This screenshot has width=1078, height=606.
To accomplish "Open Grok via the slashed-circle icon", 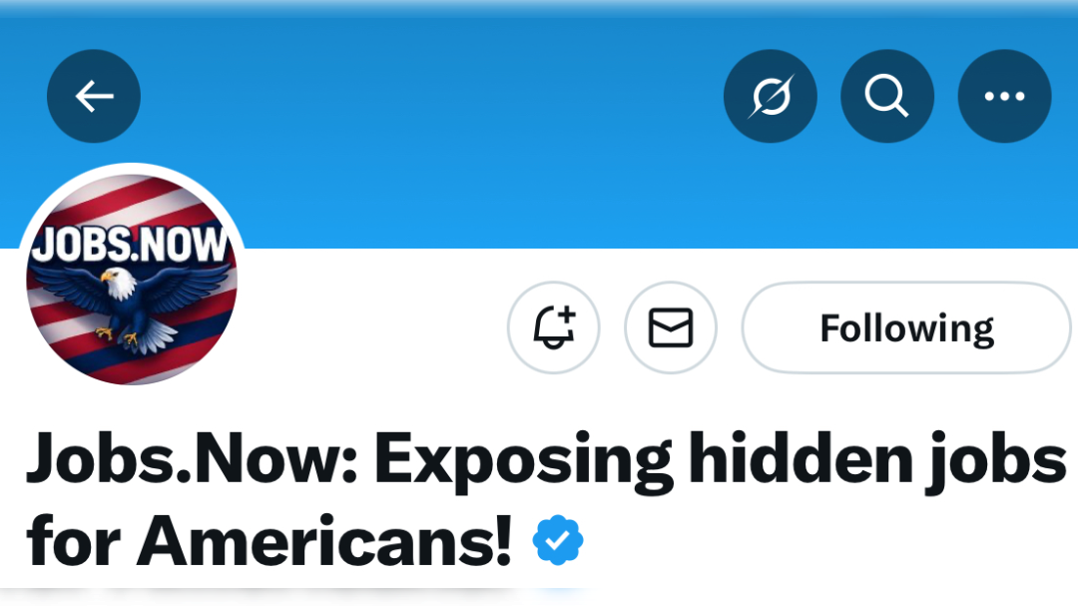I will 770,97.
